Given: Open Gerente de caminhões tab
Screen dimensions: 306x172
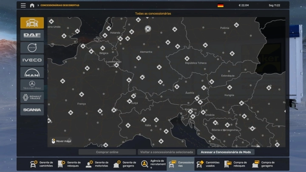Looking at the screenshot, I should (42, 164).
